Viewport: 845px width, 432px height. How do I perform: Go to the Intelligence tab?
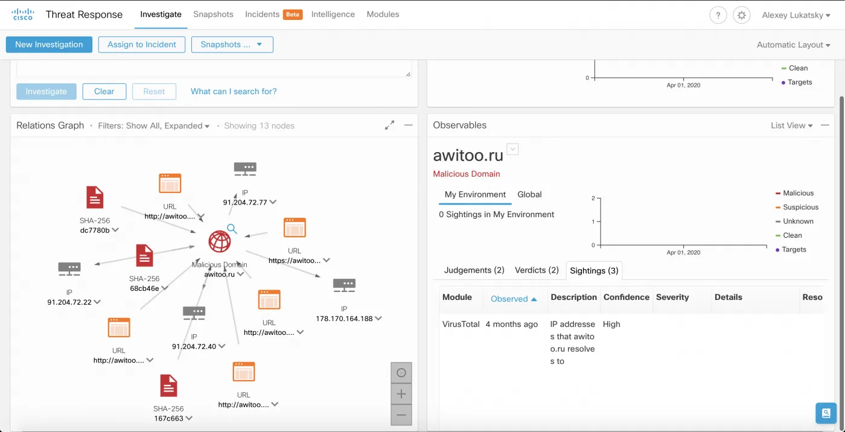tap(333, 14)
